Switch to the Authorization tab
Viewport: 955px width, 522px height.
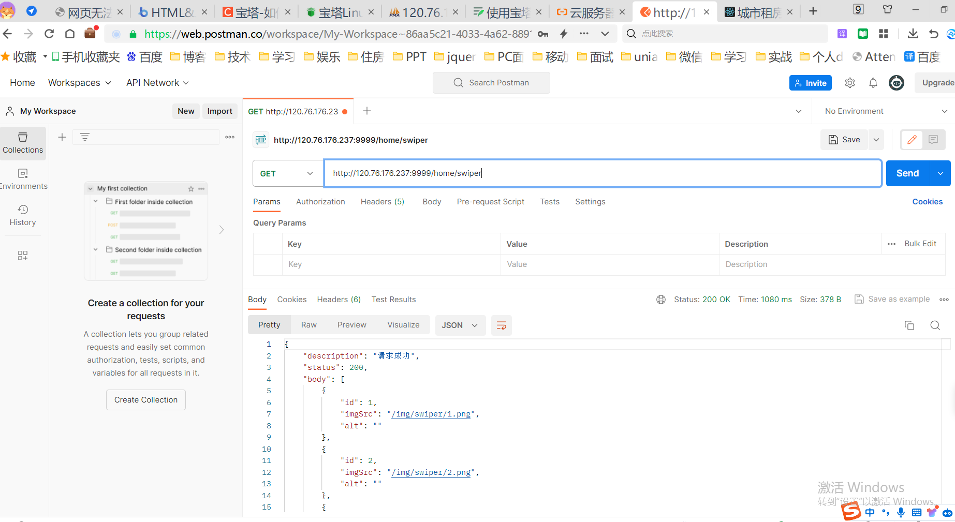tap(320, 202)
